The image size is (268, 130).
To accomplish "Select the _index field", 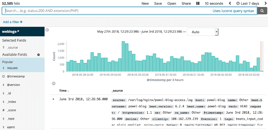I will click(11, 102).
